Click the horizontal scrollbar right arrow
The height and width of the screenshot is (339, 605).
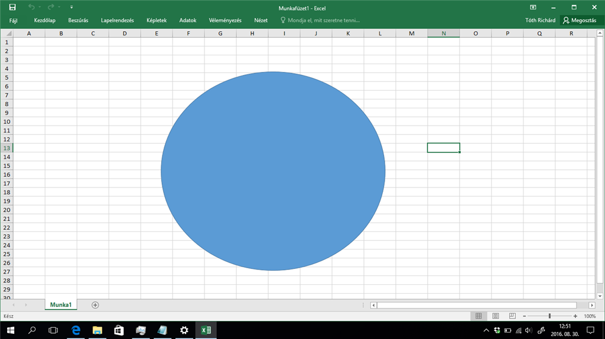(x=592, y=305)
